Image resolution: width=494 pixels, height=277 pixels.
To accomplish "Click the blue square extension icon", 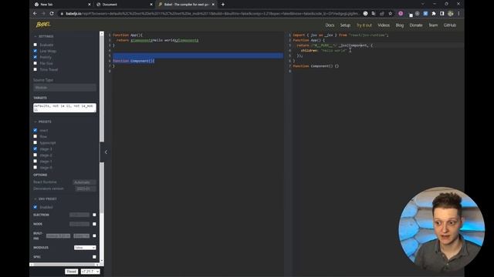I will pyautogui.click(x=425, y=14).
